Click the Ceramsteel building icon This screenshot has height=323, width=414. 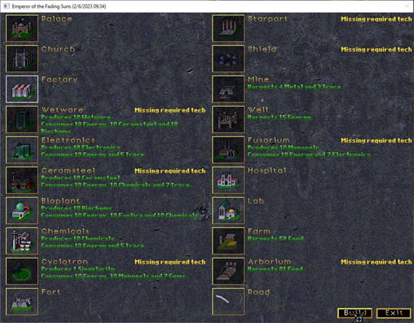pos(22,180)
